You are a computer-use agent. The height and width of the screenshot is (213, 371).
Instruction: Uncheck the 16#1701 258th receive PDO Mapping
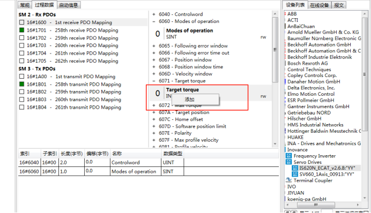tap(22, 30)
